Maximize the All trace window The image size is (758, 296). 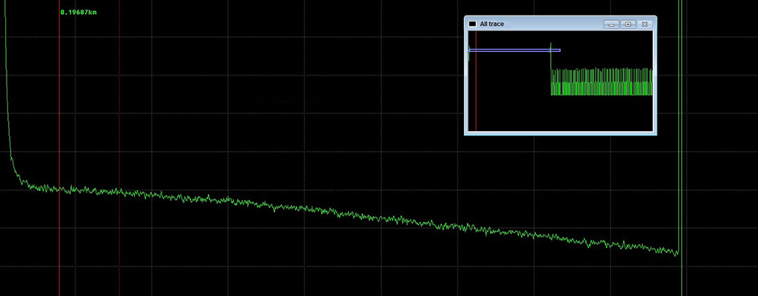pyautogui.click(x=628, y=24)
